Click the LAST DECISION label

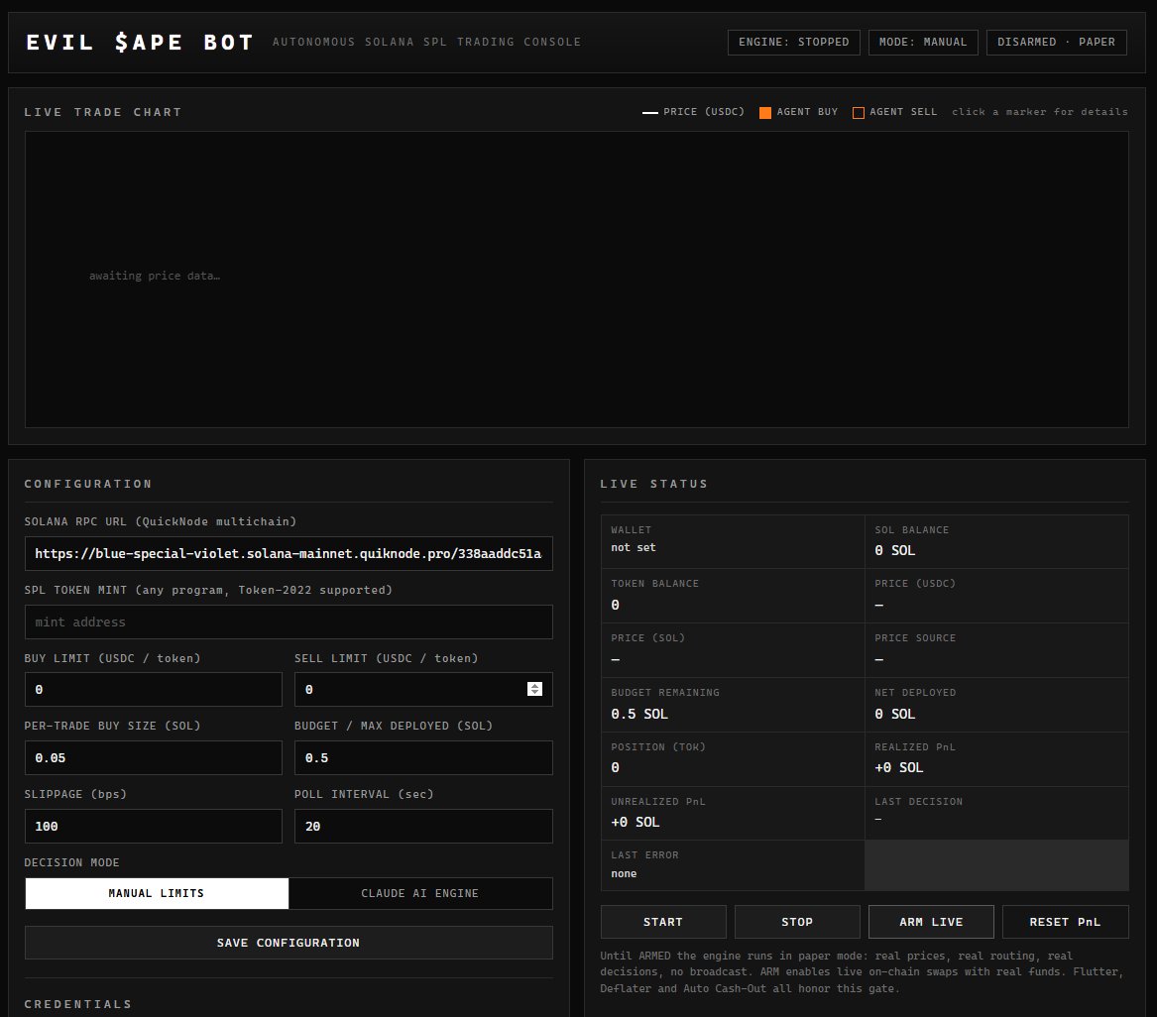pos(919,802)
